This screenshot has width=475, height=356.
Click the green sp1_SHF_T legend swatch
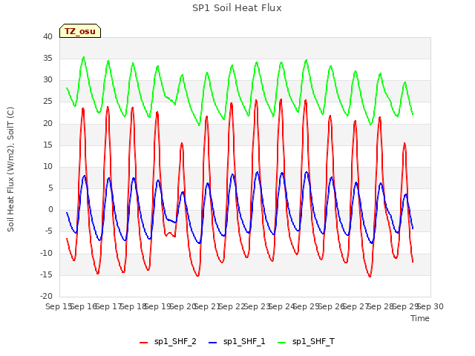point(282,343)
